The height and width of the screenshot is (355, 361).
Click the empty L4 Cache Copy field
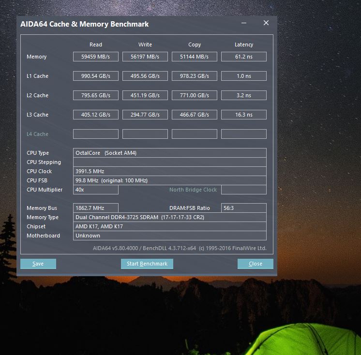tap(195, 134)
